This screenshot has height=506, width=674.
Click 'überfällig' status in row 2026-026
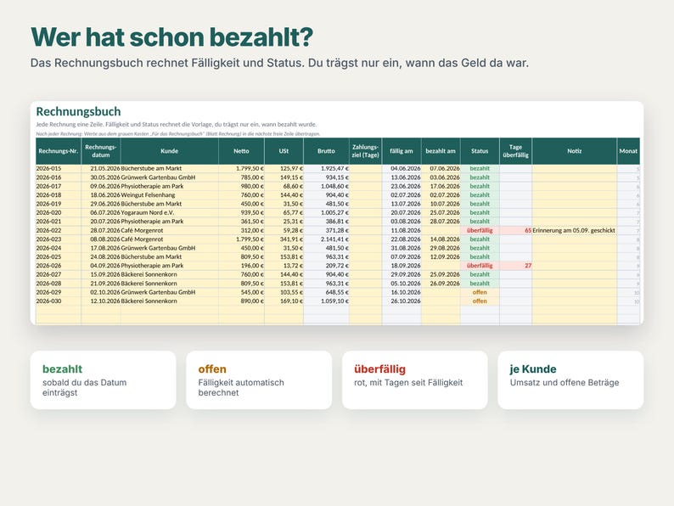[480, 266]
